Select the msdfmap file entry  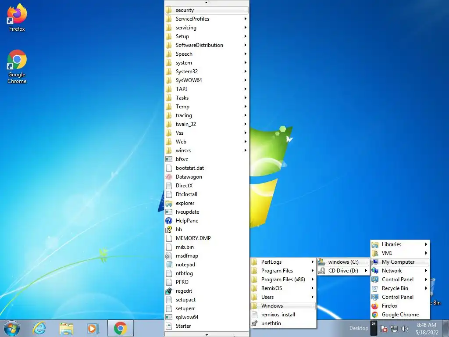207,256
